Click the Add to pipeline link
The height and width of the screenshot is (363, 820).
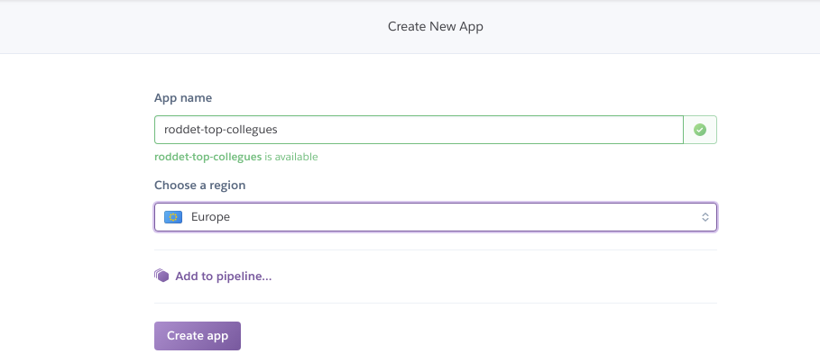click(223, 276)
